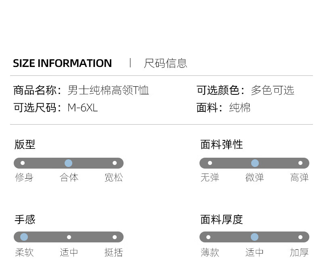
Task: Click the 多色可选 color option text
Action: [272, 90]
